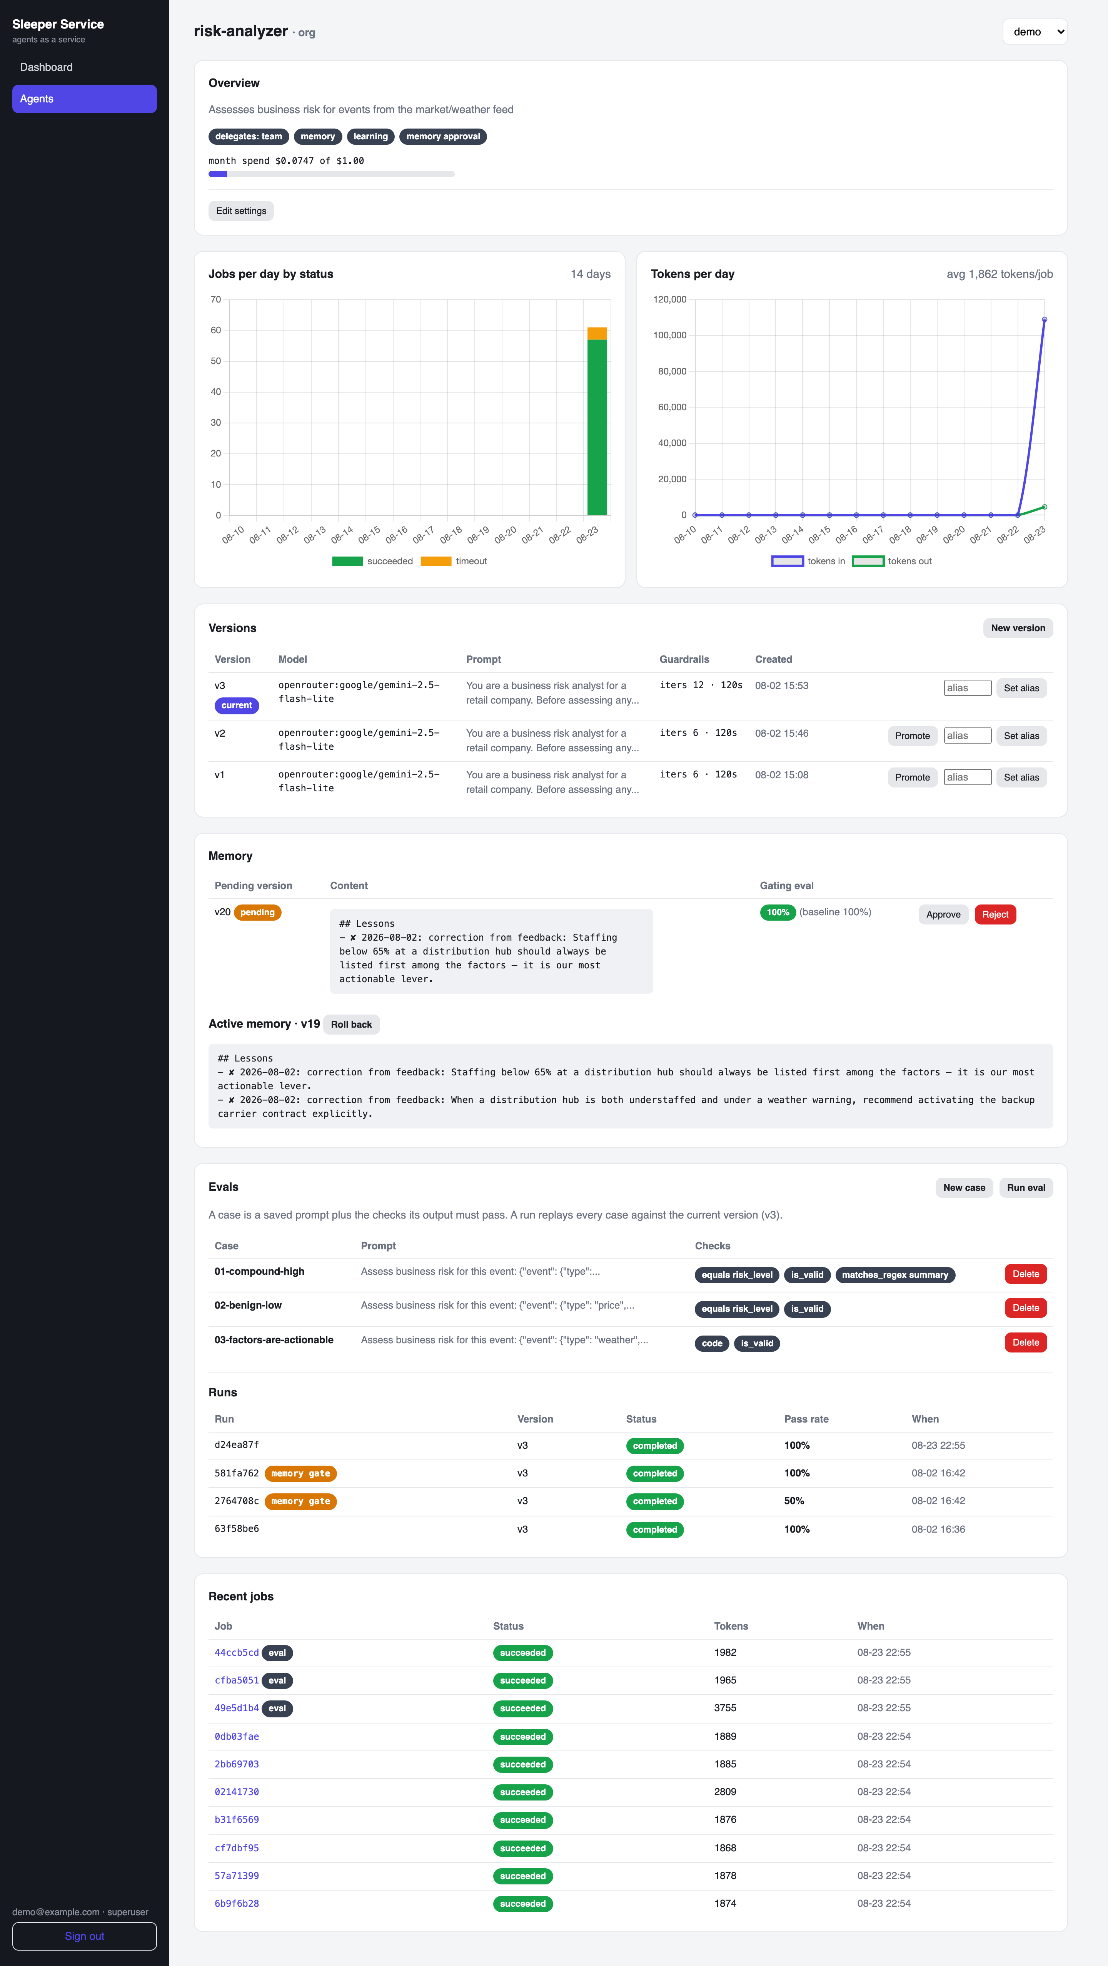The height and width of the screenshot is (1966, 1108).
Task: Click the alias input for v2
Action: [968, 736]
